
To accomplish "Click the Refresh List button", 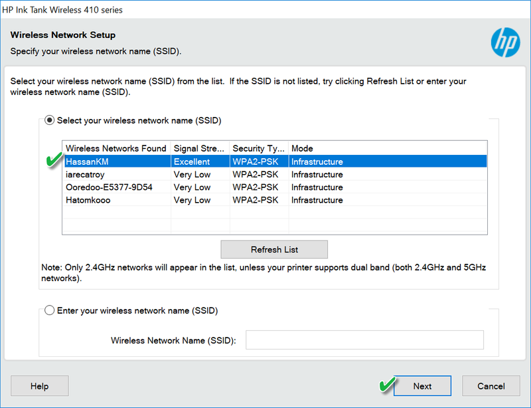I will 274,250.
